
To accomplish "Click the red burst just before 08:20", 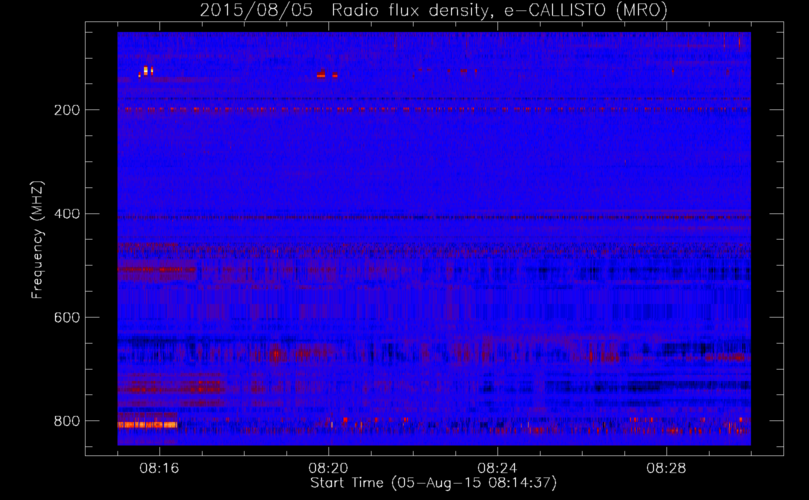I will tap(321, 74).
